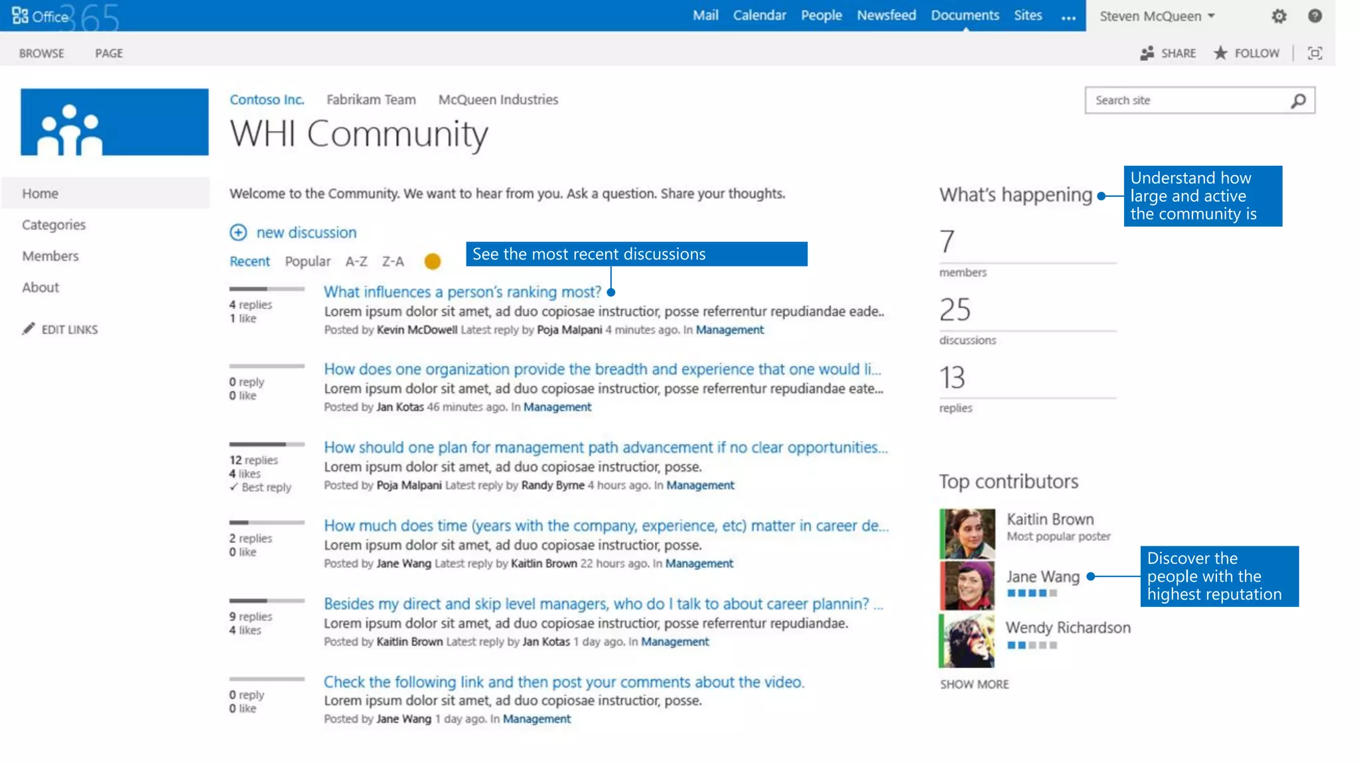The height and width of the screenshot is (764, 1359).
Task: Click the new discussion link
Action: click(x=307, y=232)
